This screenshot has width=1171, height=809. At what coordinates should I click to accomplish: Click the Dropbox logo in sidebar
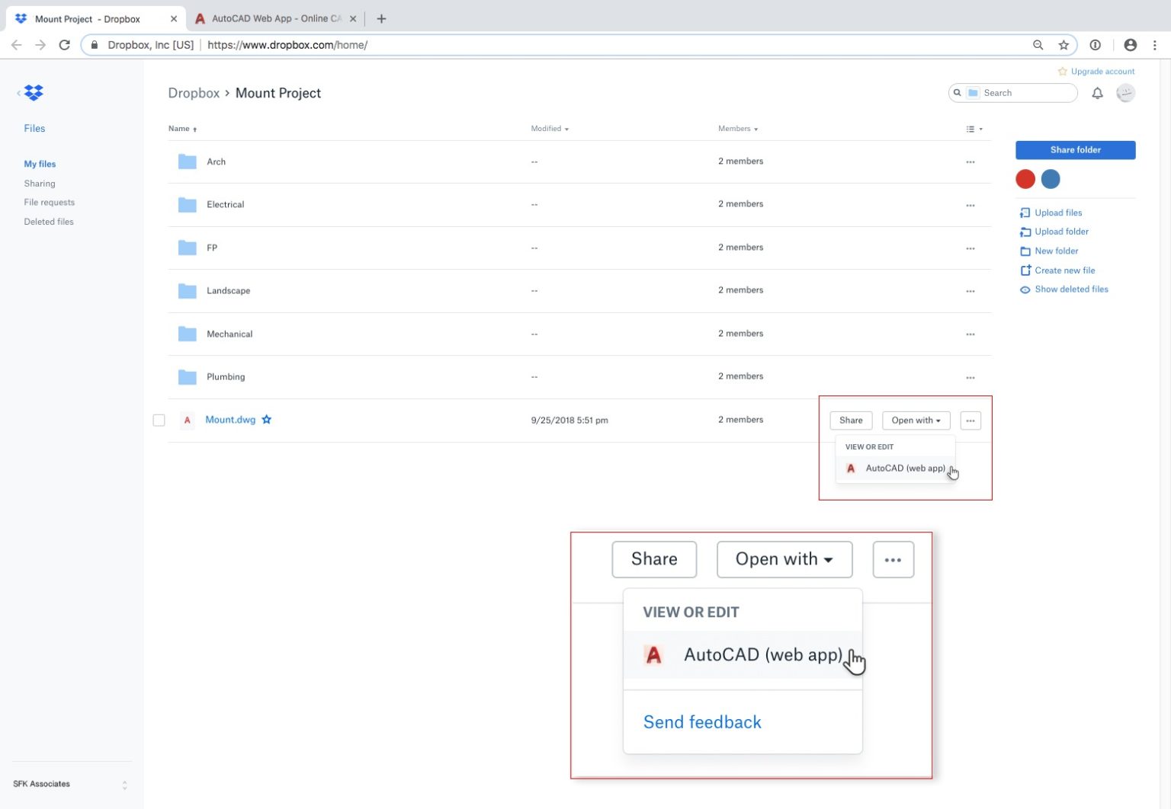(x=34, y=93)
